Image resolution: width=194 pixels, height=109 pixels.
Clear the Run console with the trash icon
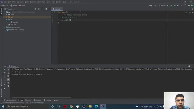pyautogui.click(x=8, y=86)
